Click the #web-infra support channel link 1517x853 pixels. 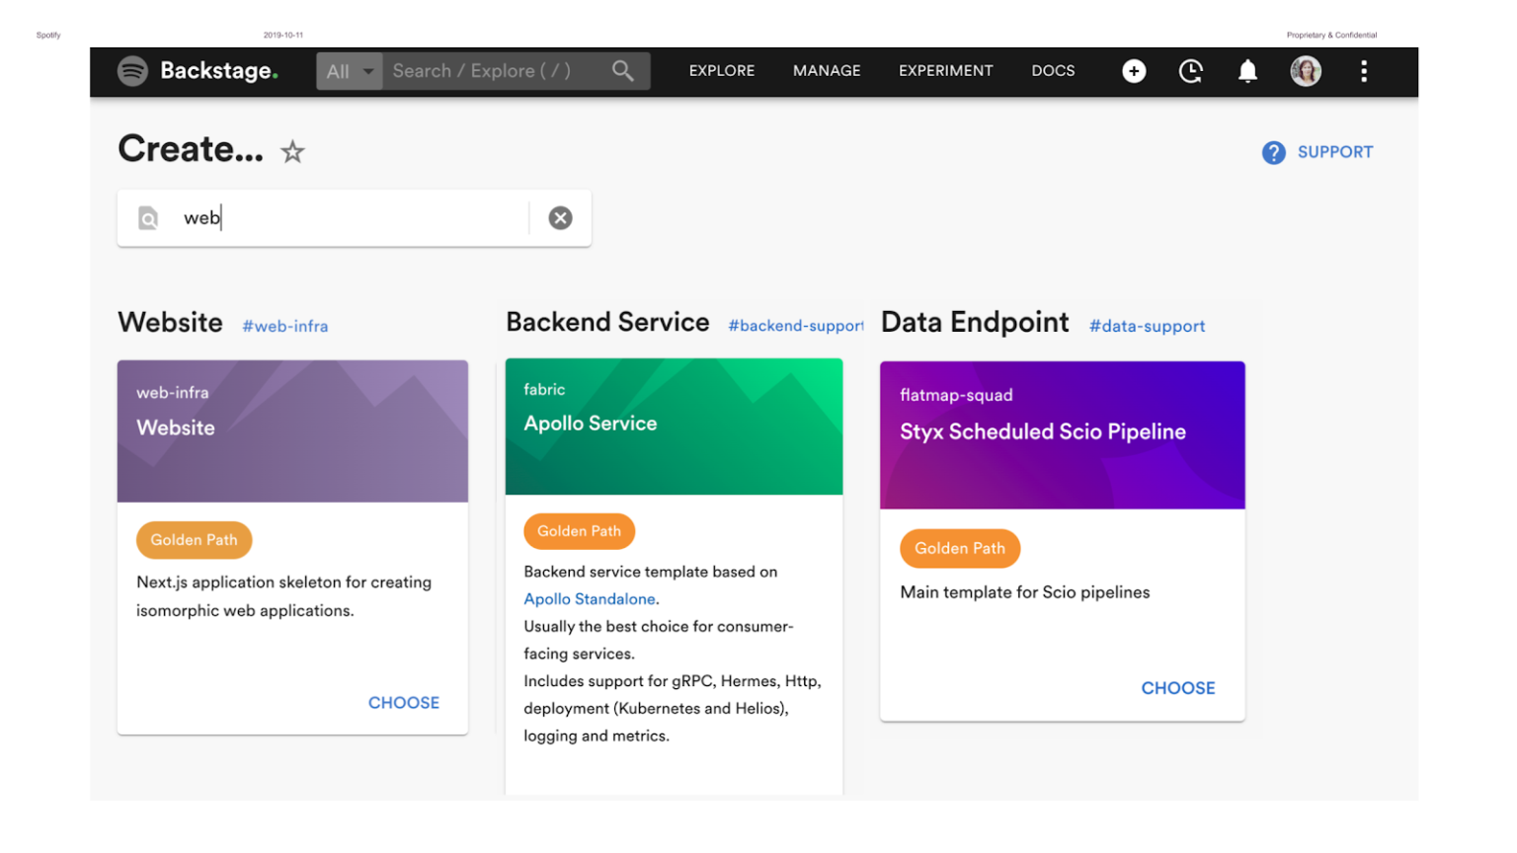pos(285,326)
